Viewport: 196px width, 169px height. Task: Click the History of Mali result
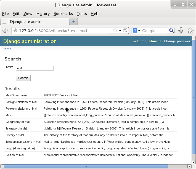pos(15,135)
